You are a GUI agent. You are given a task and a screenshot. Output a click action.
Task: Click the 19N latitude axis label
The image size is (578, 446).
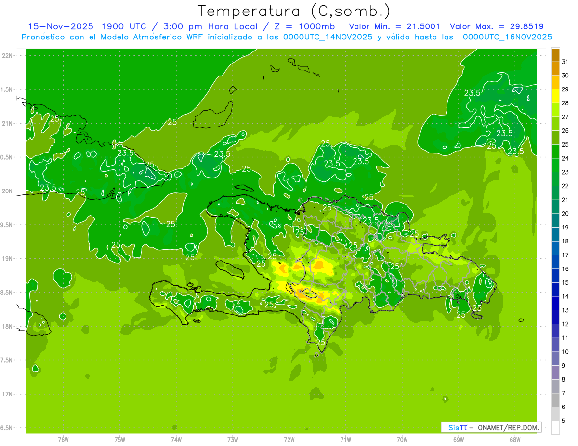point(8,259)
